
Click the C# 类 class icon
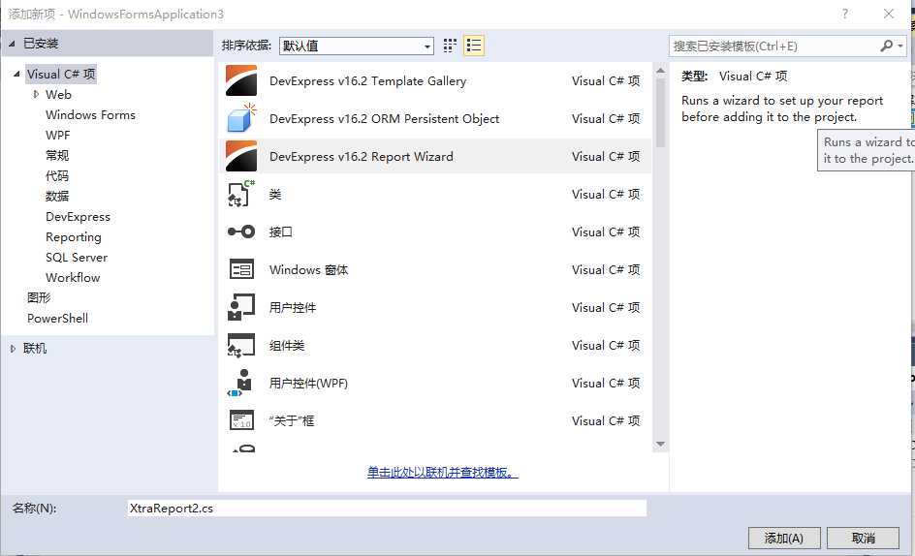[241, 194]
